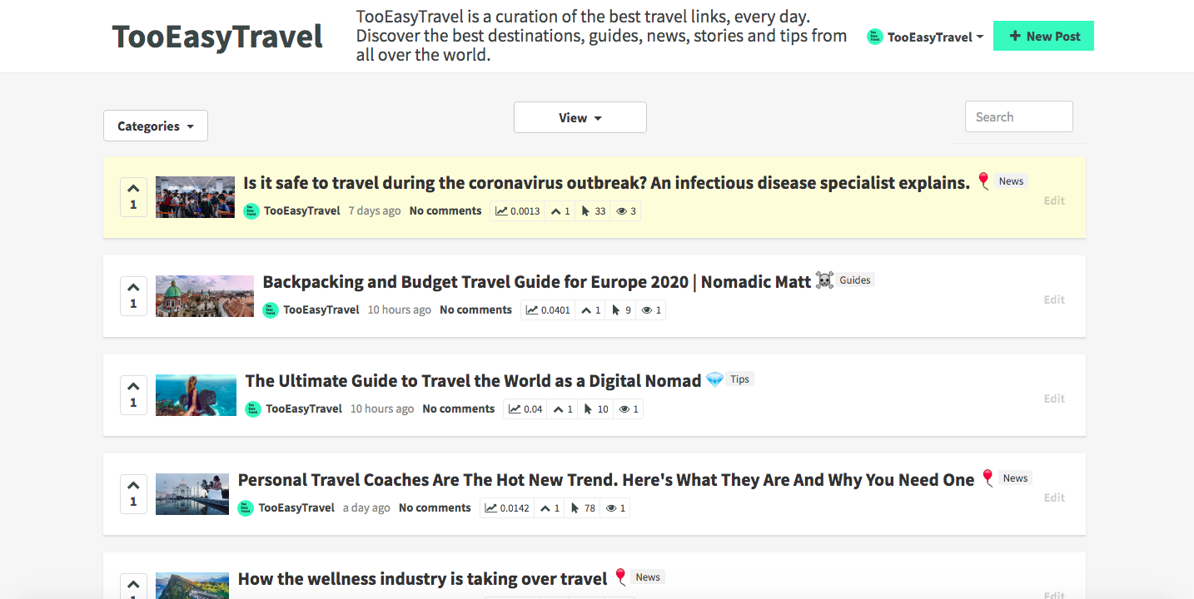The width and height of the screenshot is (1194, 599).
Task: Open the Backpacking Budget Travel Guide article link
Action: click(536, 281)
